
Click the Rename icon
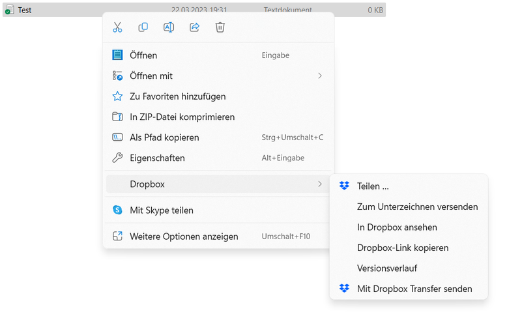(169, 27)
